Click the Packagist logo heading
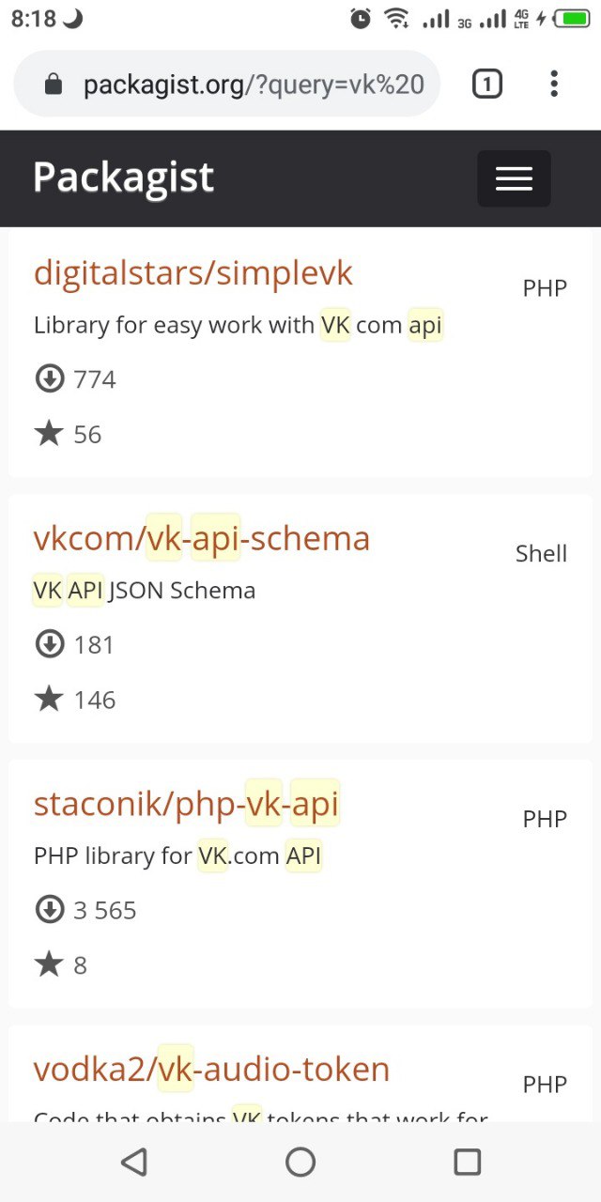 tap(124, 177)
